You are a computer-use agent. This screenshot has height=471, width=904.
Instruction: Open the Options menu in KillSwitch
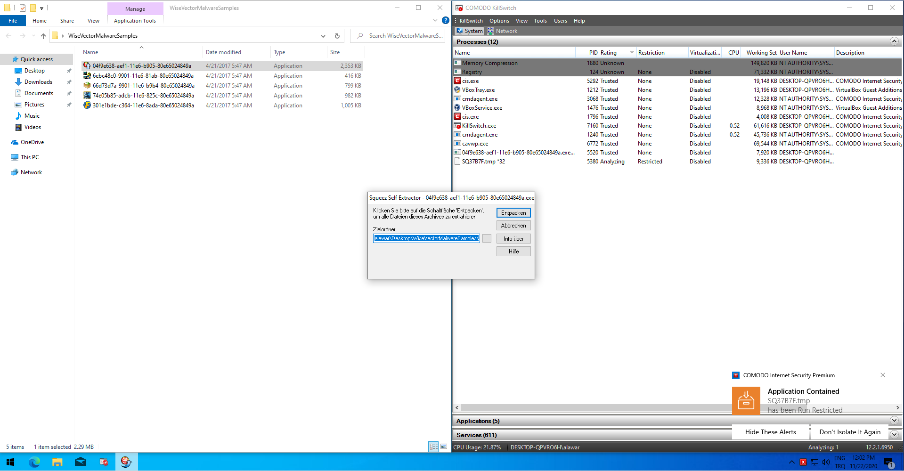click(x=499, y=21)
